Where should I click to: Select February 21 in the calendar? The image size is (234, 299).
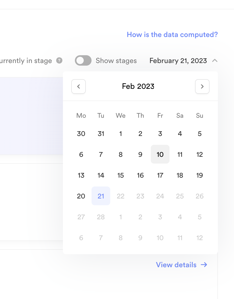coord(101,196)
